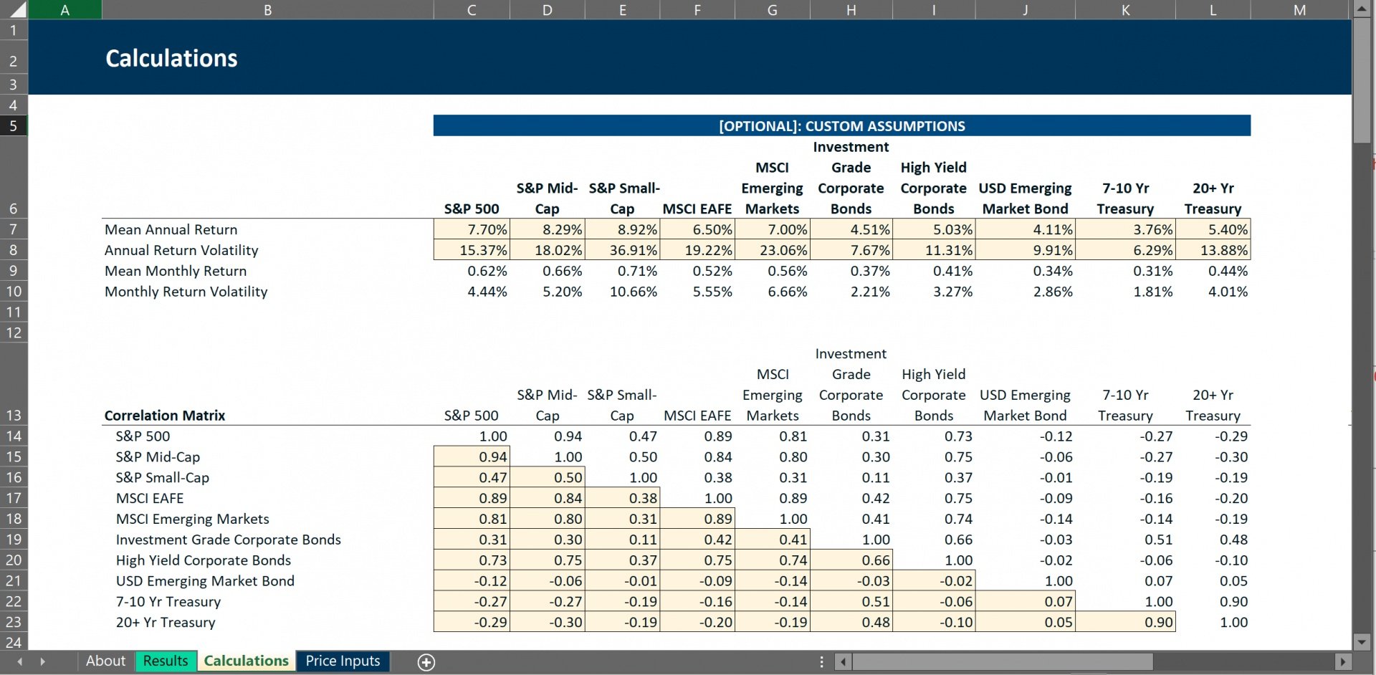Select 20+ Yr Treasury correlation matrix row label
The image size is (1376, 675).
[166, 622]
